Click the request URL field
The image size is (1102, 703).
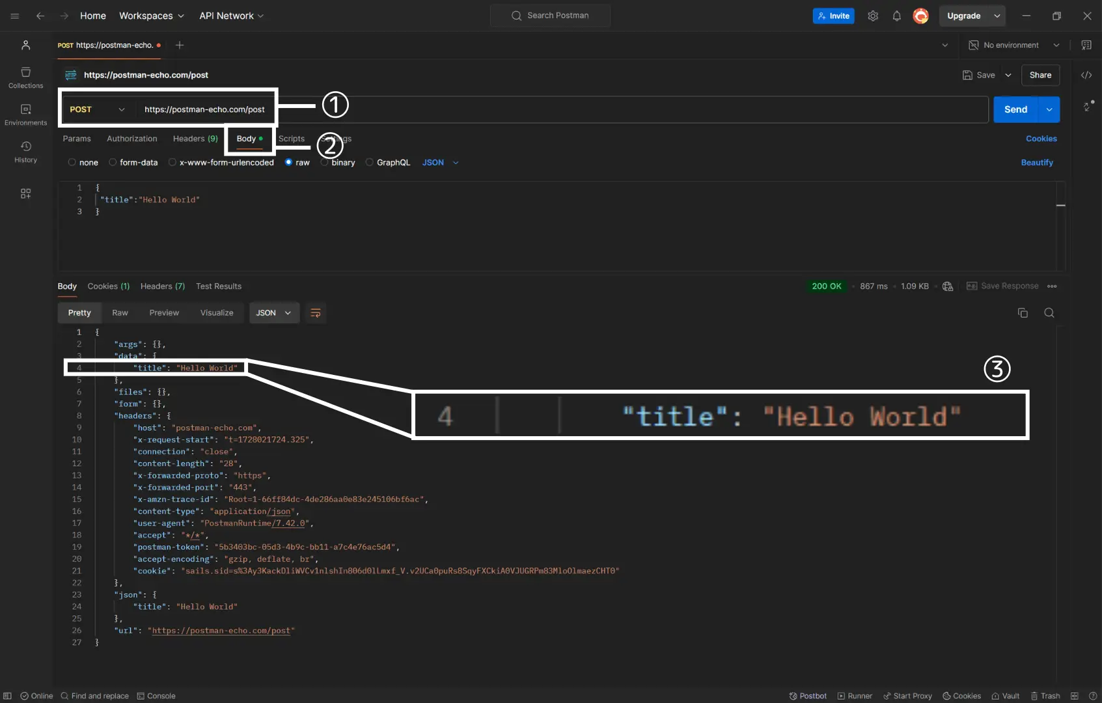tap(562, 109)
